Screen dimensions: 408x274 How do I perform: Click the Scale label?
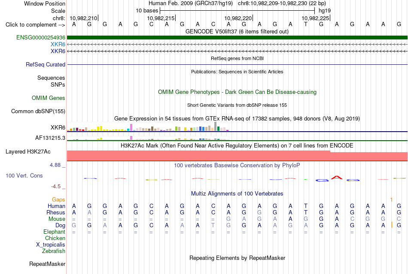coord(58,11)
